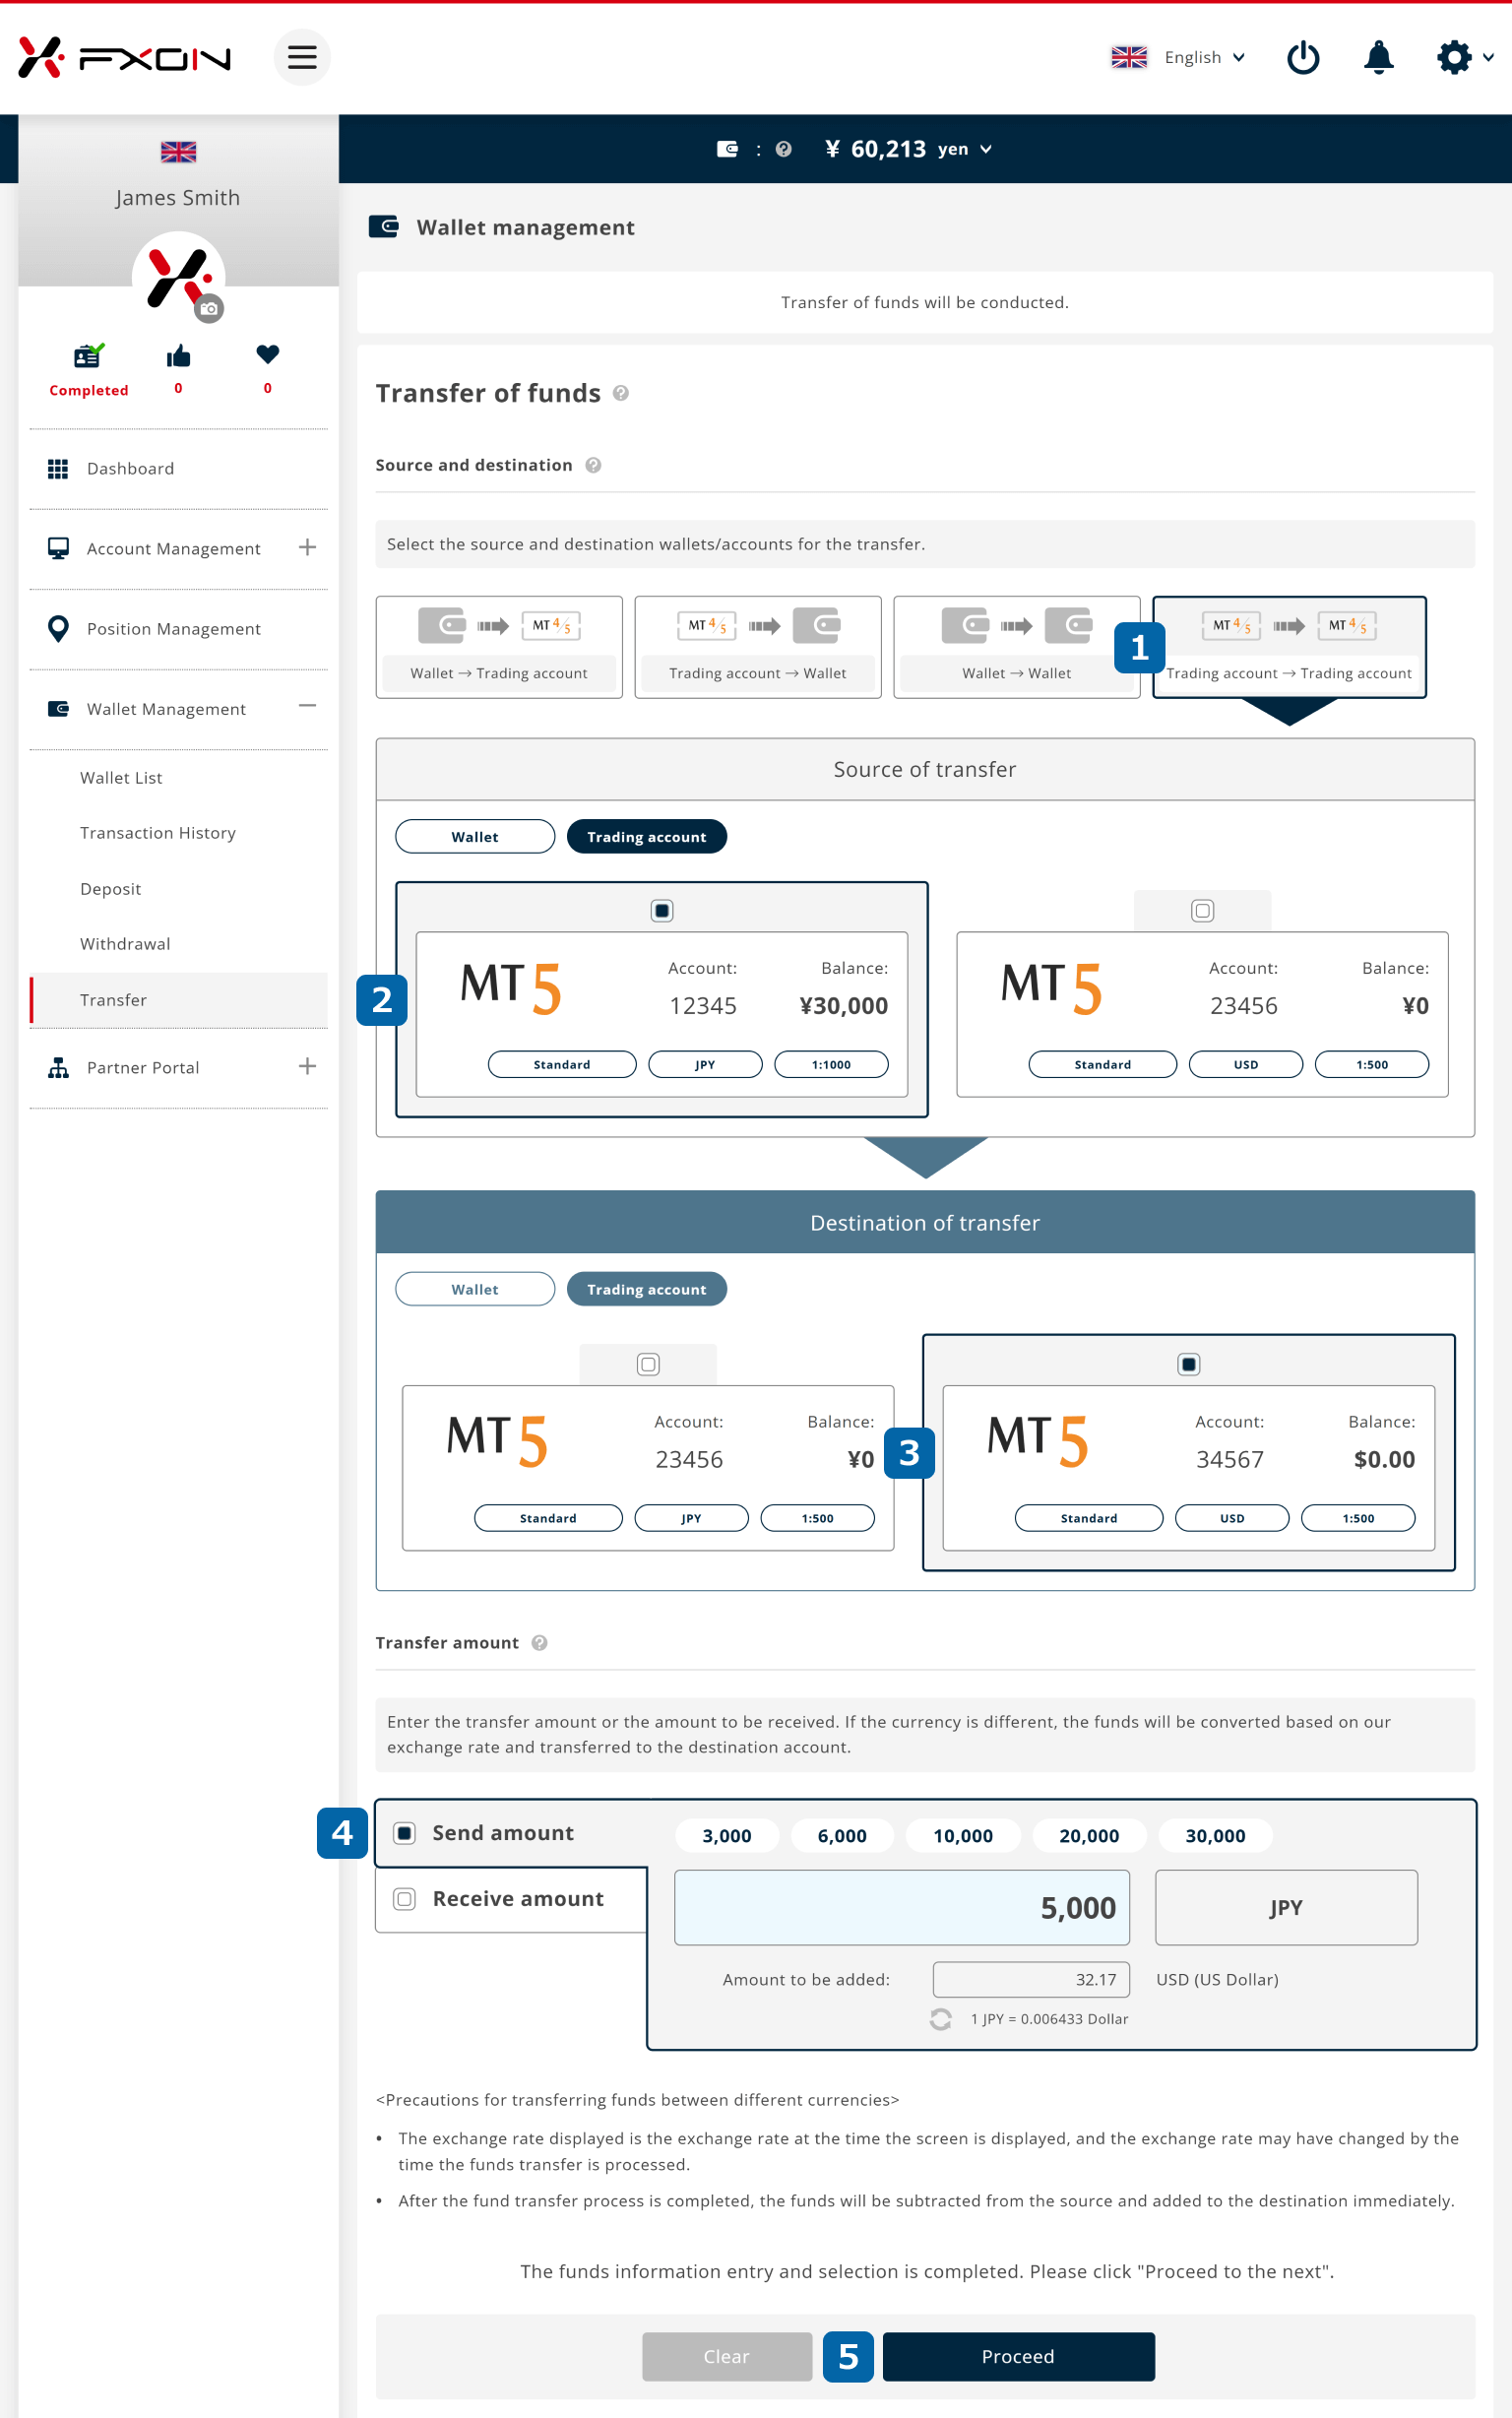
Task: Select Wallet → Wallet transfer type
Action: tap(1016, 647)
